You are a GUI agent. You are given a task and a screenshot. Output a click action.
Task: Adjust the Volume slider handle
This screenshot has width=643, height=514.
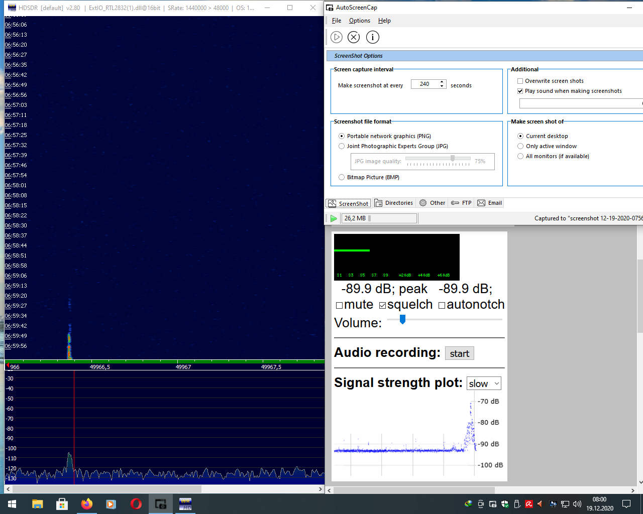[x=402, y=319]
